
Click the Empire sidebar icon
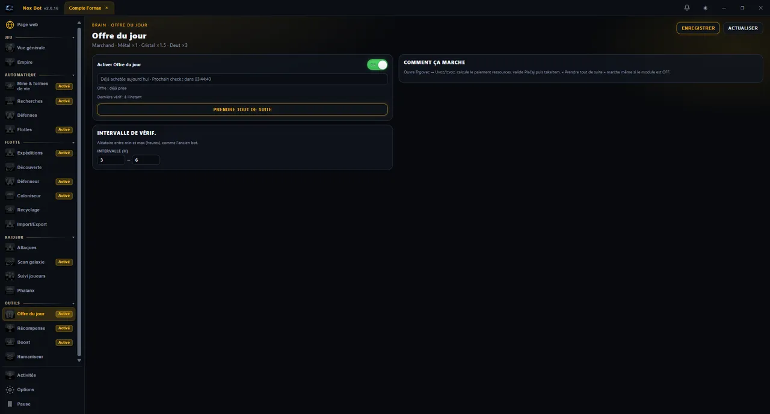click(10, 62)
